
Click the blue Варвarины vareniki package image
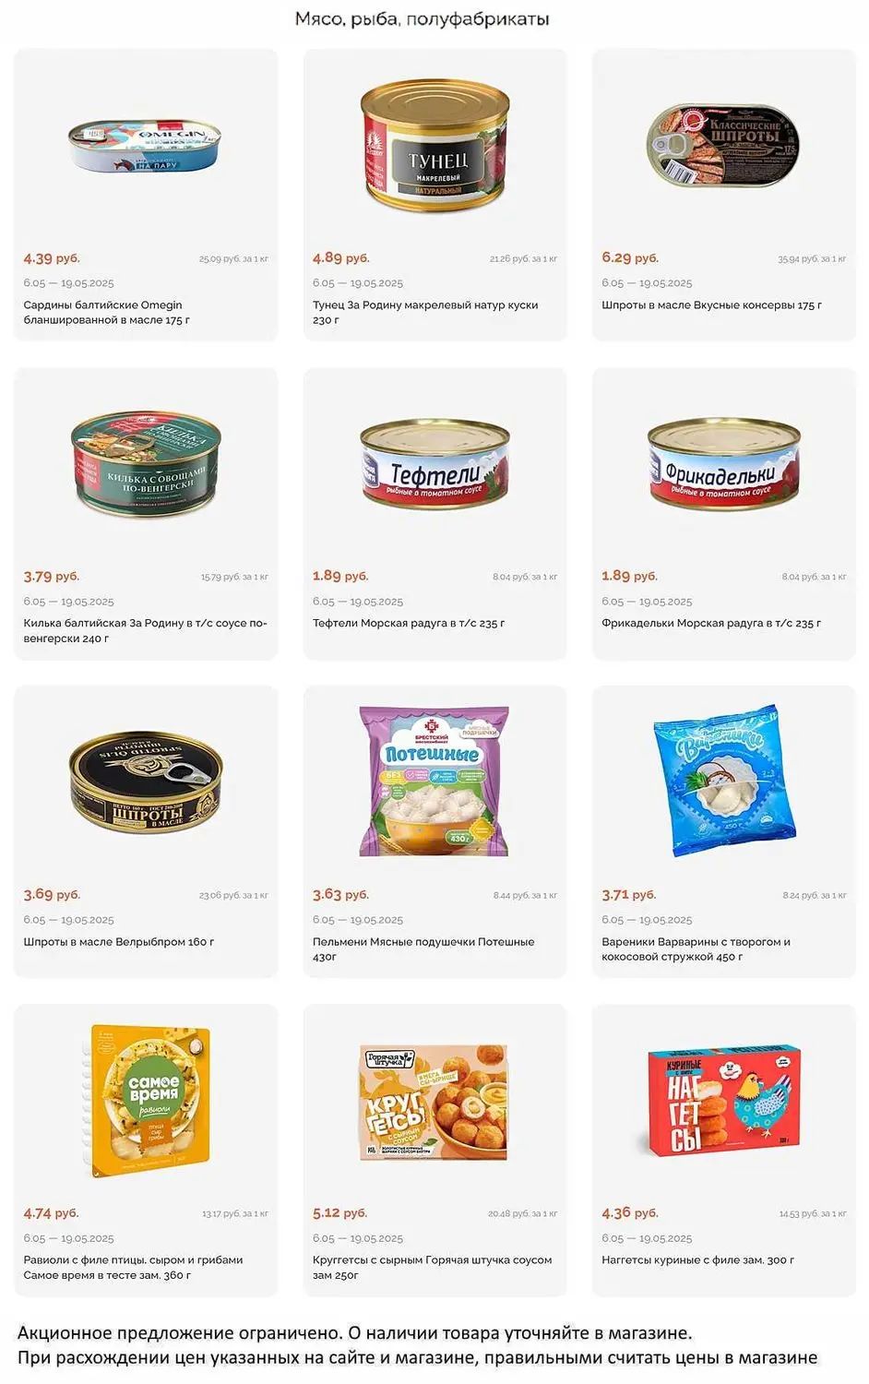coord(724,781)
